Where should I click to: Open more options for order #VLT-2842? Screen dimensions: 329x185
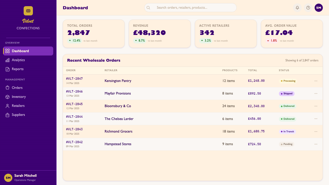click(316, 144)
